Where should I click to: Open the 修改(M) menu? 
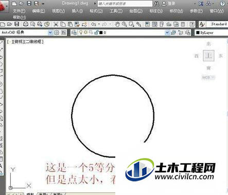[x=176, y=11]
